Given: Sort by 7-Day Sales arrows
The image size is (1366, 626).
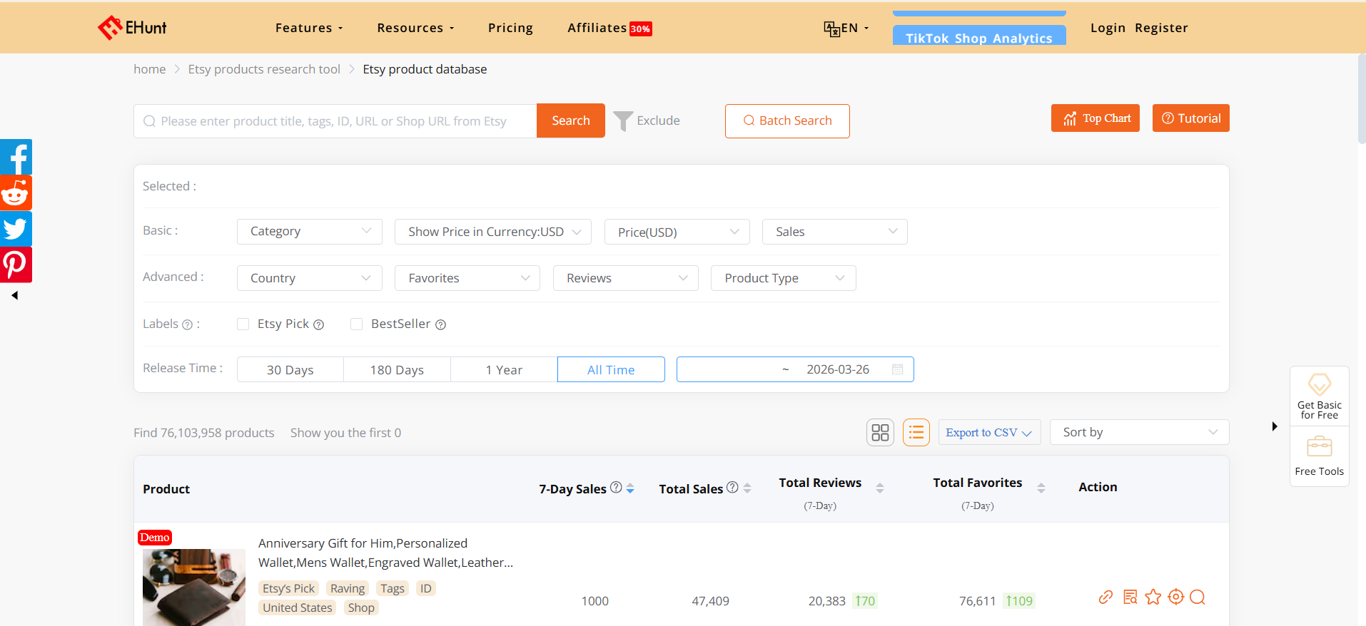Looking at the screenshot, I should [x=630, y=488].
